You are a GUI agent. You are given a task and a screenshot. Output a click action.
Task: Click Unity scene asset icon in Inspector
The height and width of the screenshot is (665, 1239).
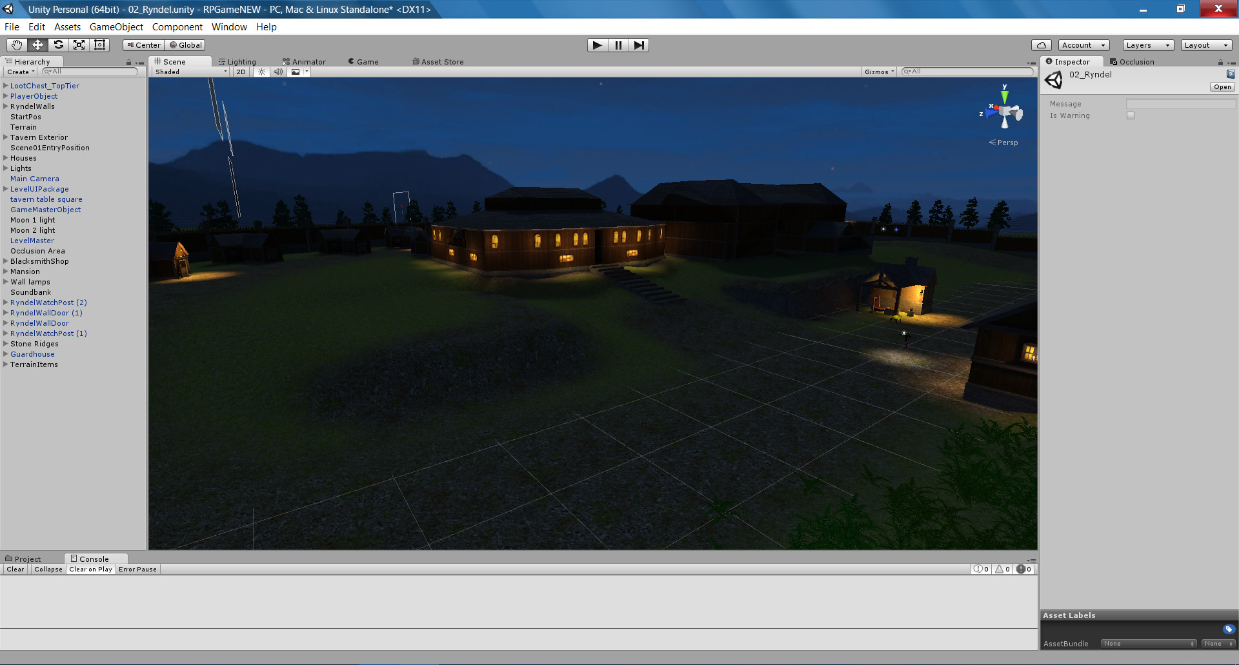click(x=1054, y=80)
